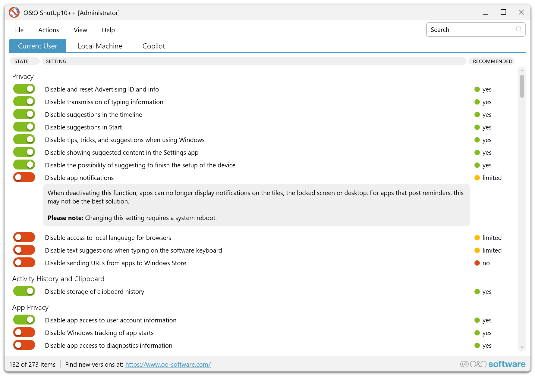Image resolution: width=535 pixels, height=376 pixels.
Task: Enable Disable app notifications switch
Action: [24, 178]
